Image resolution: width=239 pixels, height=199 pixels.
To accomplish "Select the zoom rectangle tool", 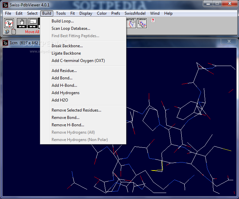I will pos(33,23).
